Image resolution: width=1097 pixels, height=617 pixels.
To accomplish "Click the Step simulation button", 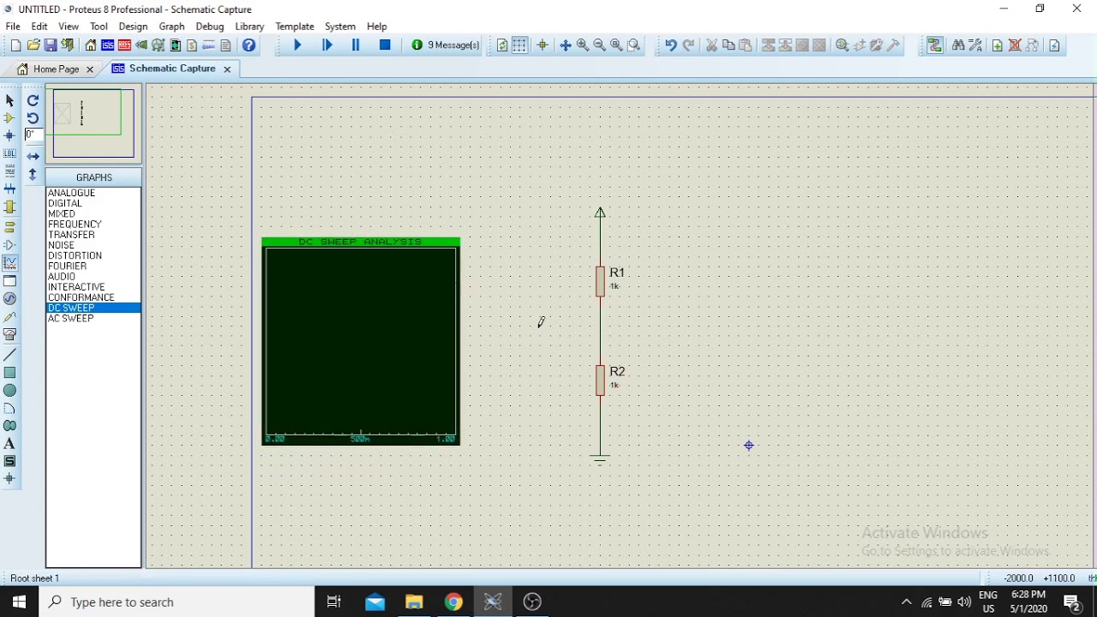I will coord(327,45).
